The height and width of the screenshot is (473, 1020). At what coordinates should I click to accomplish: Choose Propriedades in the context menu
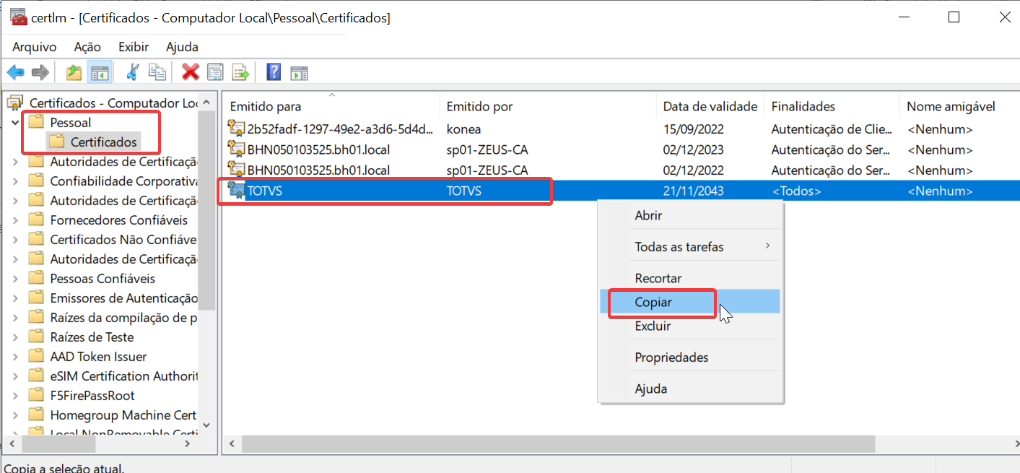[x=690, y=357]
